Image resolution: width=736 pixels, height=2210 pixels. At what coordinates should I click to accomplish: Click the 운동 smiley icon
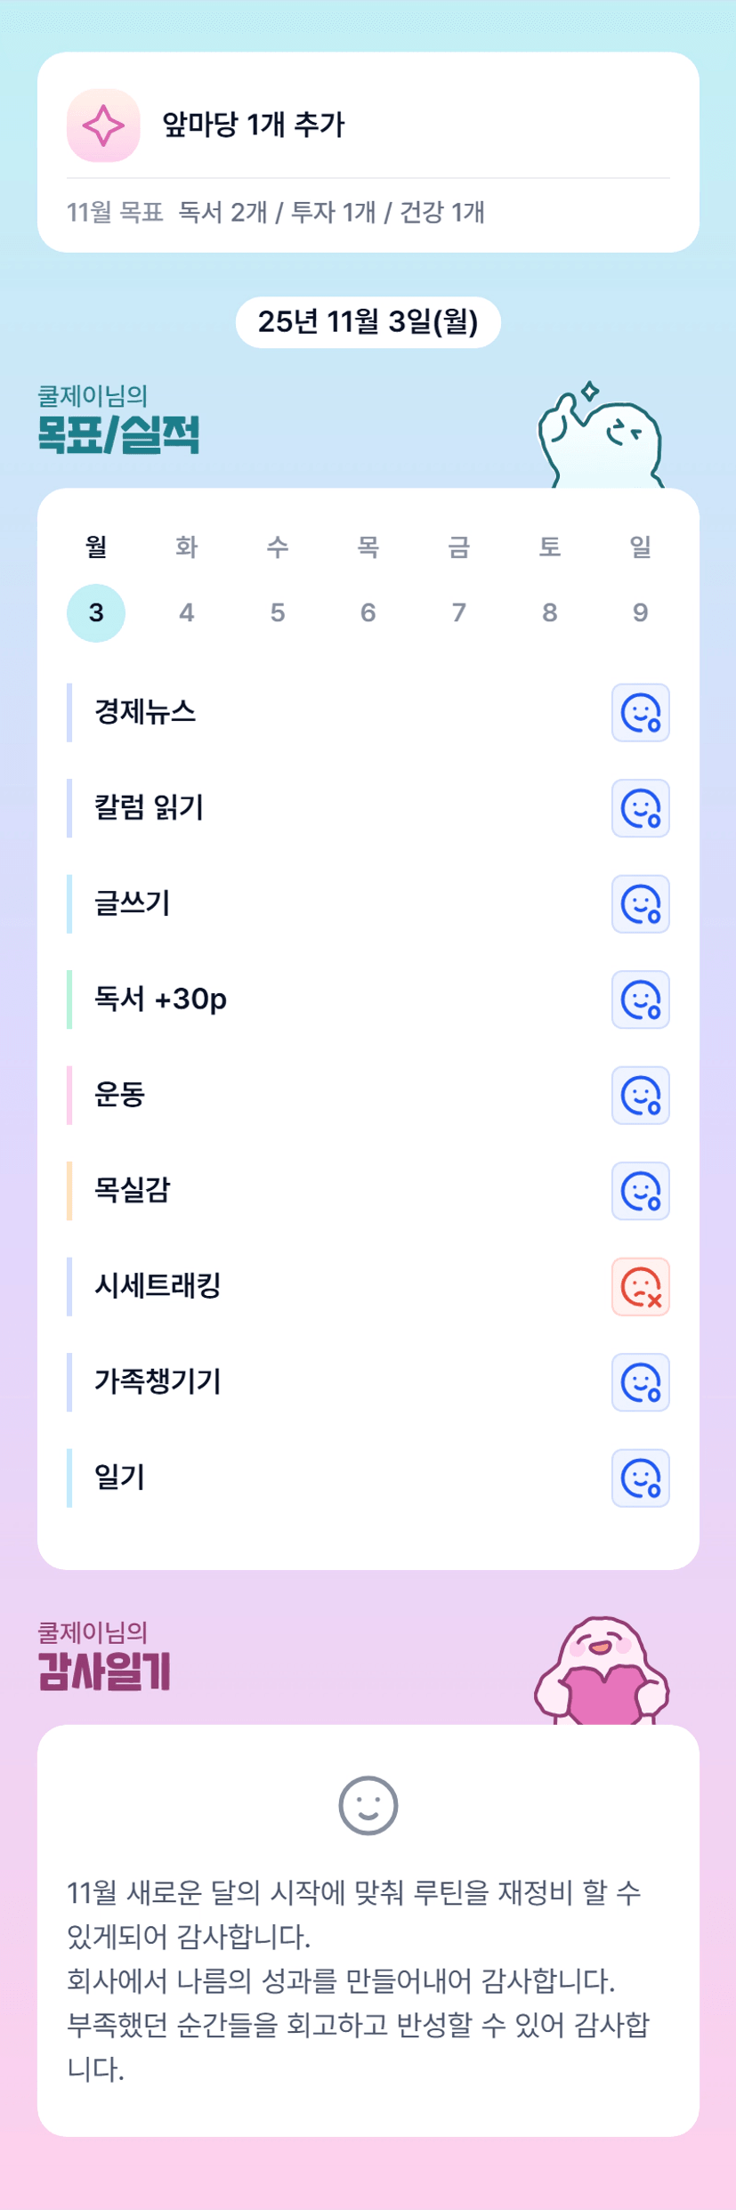click(640, 1096)
